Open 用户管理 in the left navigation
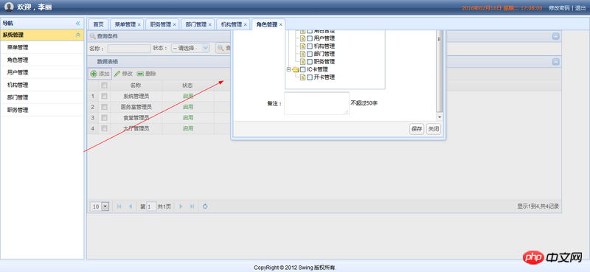The height and width of the screenshot is (272, 590). [17, 72]
